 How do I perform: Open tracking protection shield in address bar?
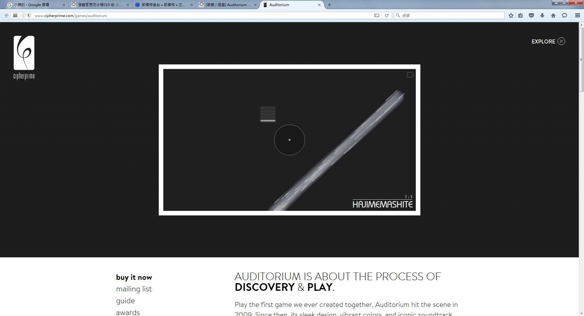[x=29, y=15]
